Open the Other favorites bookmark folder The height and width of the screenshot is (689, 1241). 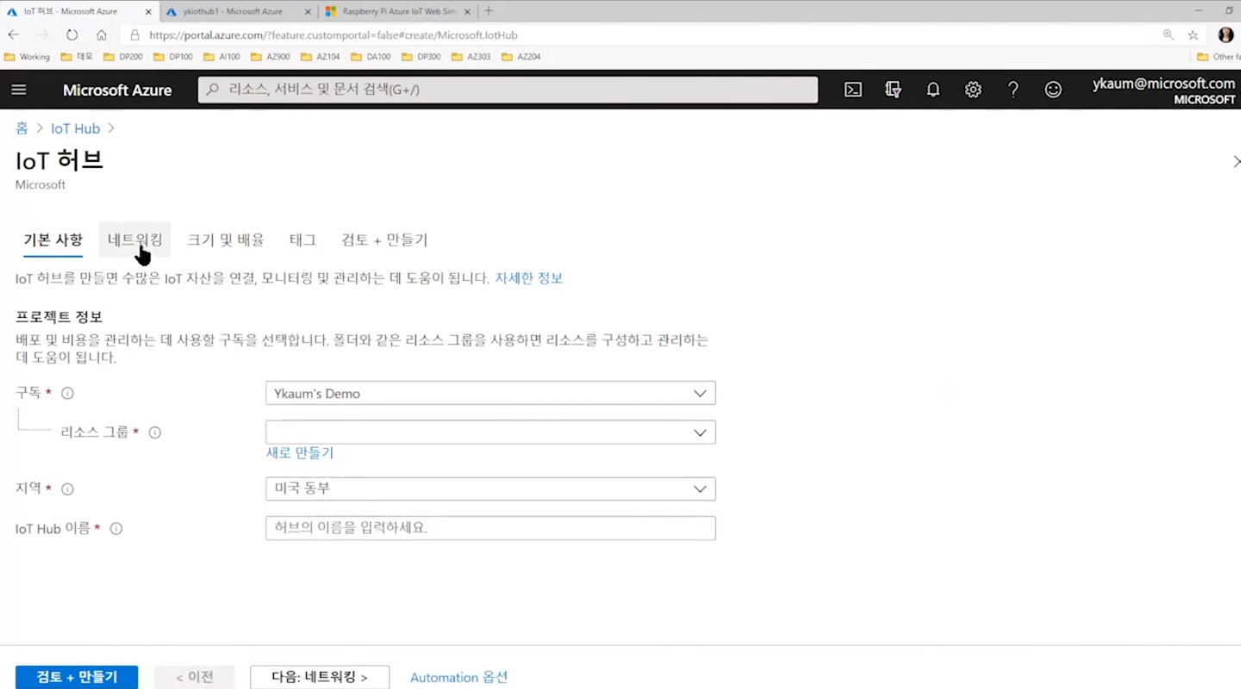point(1217,57)
